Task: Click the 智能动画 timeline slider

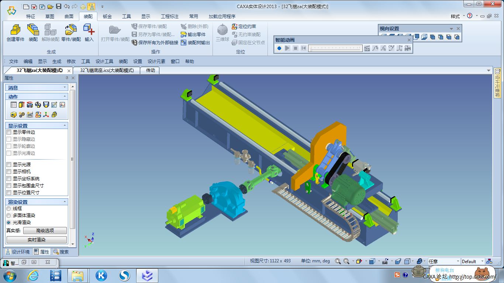Action: (335, 48)
